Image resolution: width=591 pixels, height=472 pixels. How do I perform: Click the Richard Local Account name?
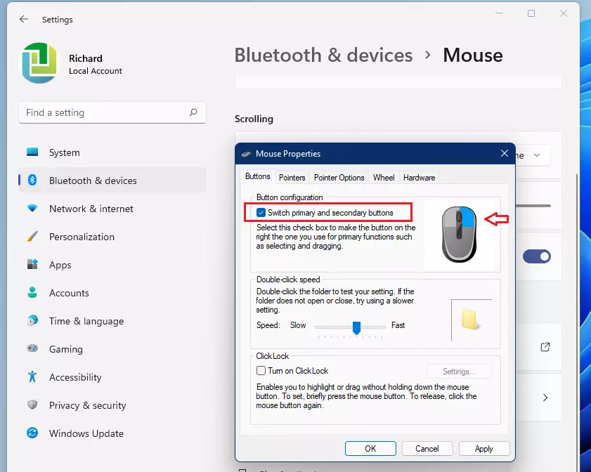click(96, 64)
